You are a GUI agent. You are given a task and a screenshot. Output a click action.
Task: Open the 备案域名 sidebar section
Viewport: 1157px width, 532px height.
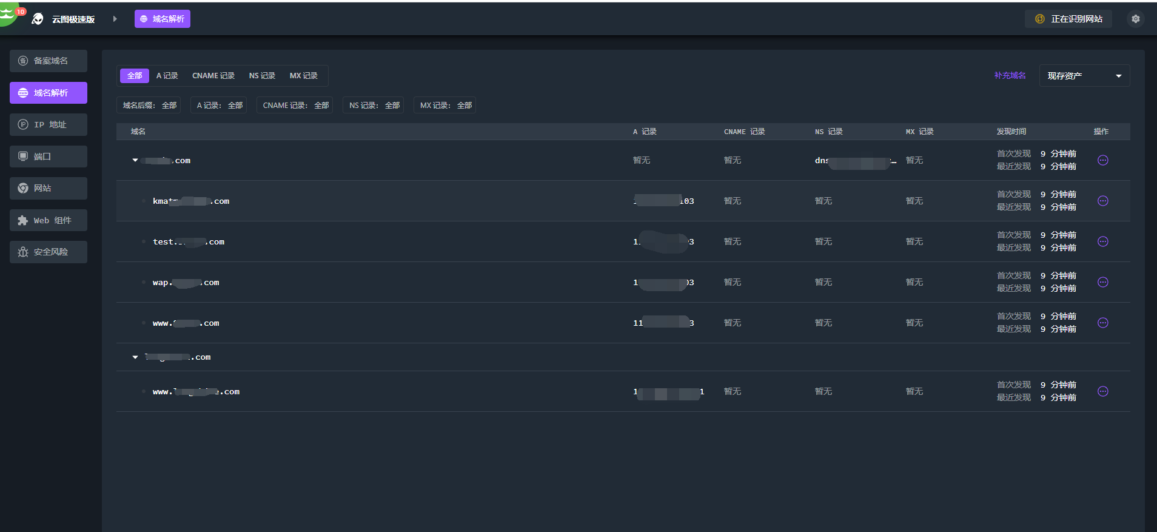click(49, 61)
